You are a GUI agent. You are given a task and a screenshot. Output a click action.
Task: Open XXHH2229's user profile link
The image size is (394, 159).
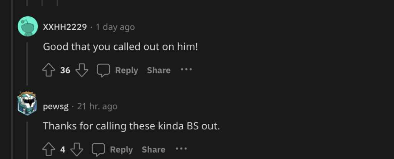(x=65, y=27)
